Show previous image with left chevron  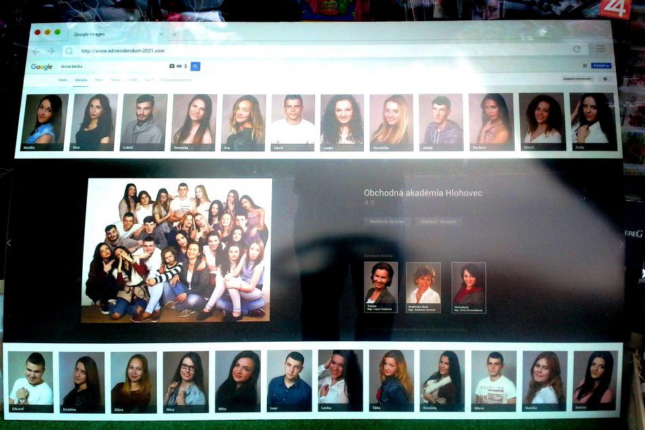coord(9,242)
